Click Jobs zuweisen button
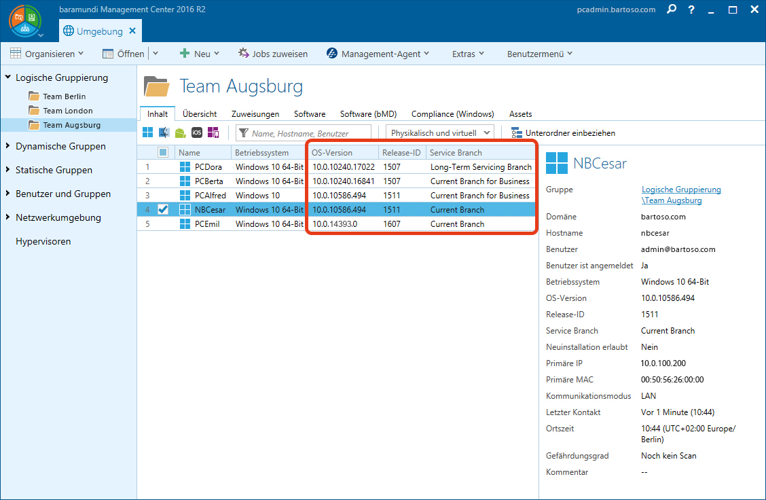The width and height of the screenshot is (766, 500). click(x=273, y=54)
